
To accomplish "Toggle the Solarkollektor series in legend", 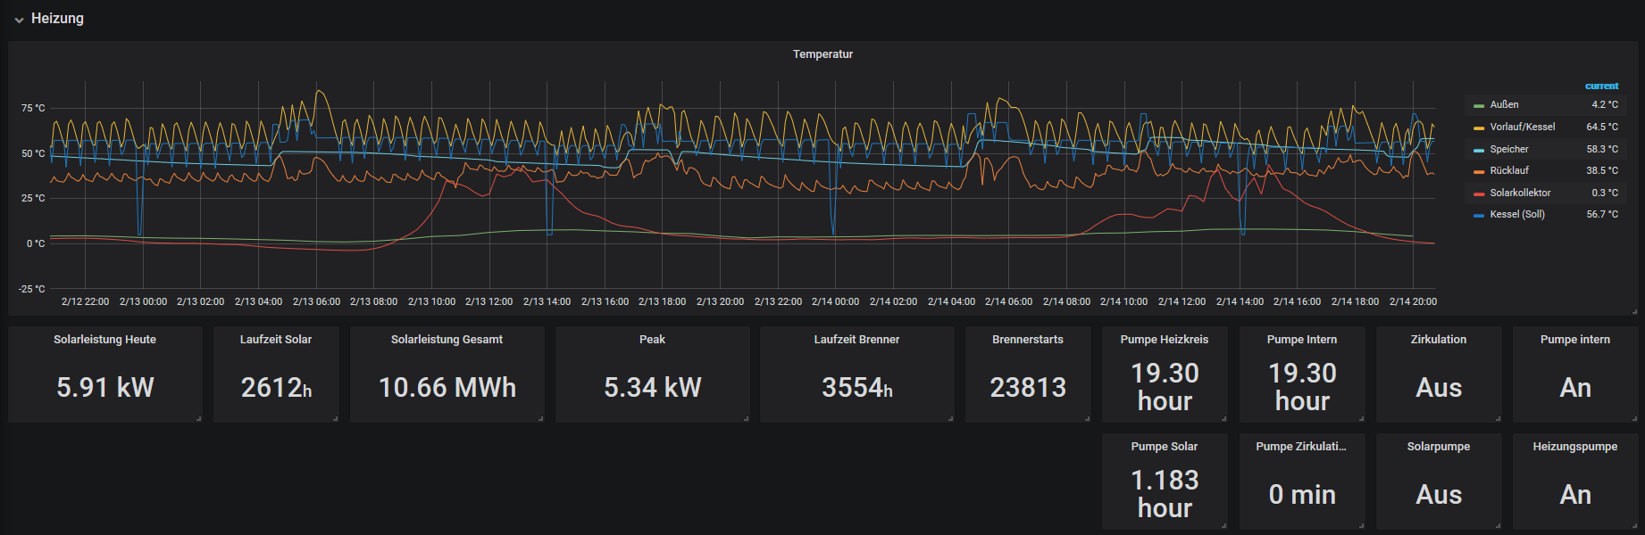I will 1520,193.
